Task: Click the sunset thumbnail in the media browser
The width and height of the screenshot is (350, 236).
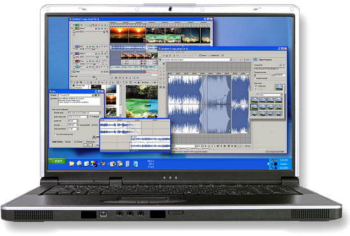Action: pyautogui.click(x=111, y=101)
